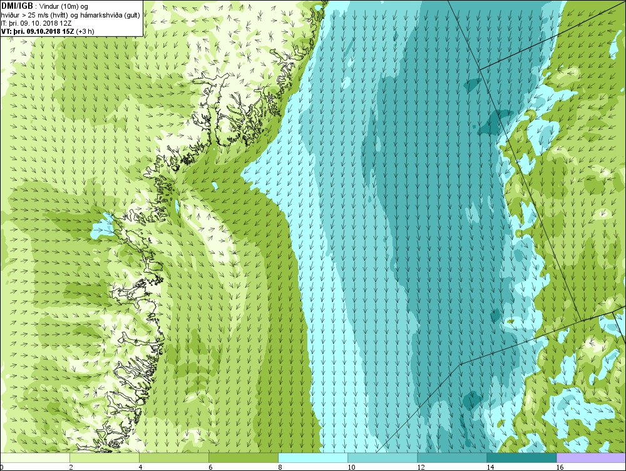Click the legend value label '14'
The image size is (626, 471).
click(x=490, y=467)
